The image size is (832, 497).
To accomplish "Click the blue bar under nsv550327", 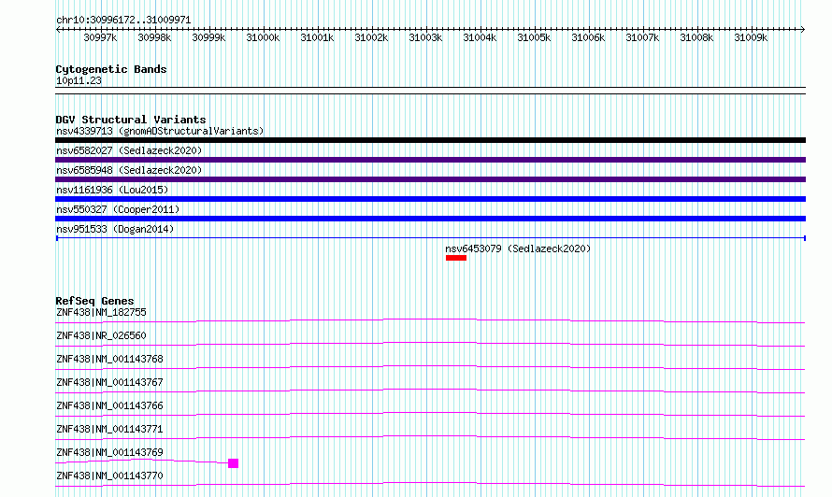I will 430,219.
